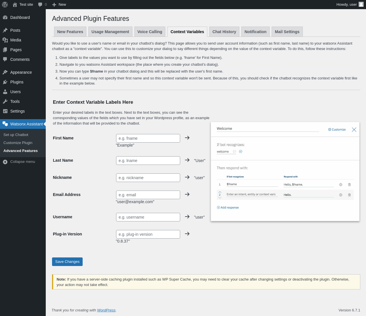Click the plug-in version value "0.8.37"
366x316 pixels.
[123, 241]
